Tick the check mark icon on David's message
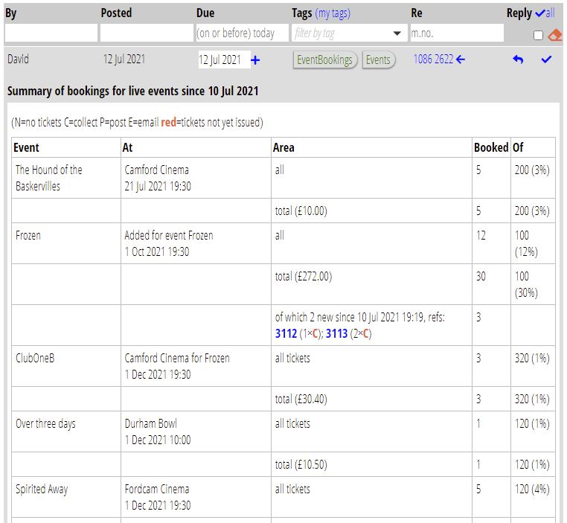The height and width of the screenshot is (523, 567). (546, 60)
